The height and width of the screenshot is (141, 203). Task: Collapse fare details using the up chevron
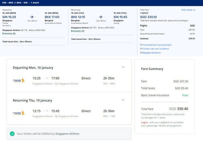pos(194,10)
